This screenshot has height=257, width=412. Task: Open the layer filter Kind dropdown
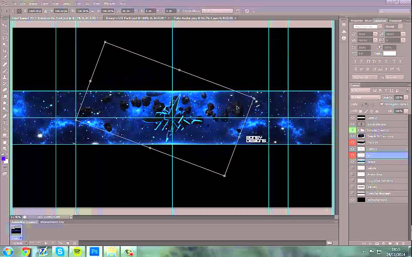360,90
